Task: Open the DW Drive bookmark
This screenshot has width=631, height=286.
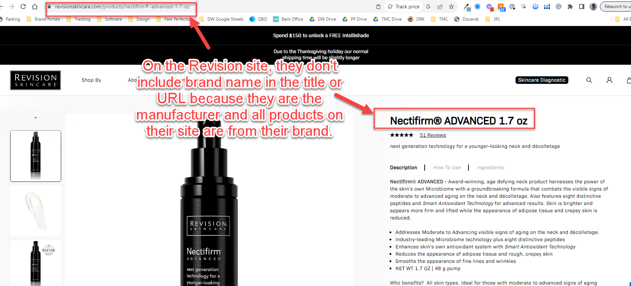Action: tap(323, 19)
